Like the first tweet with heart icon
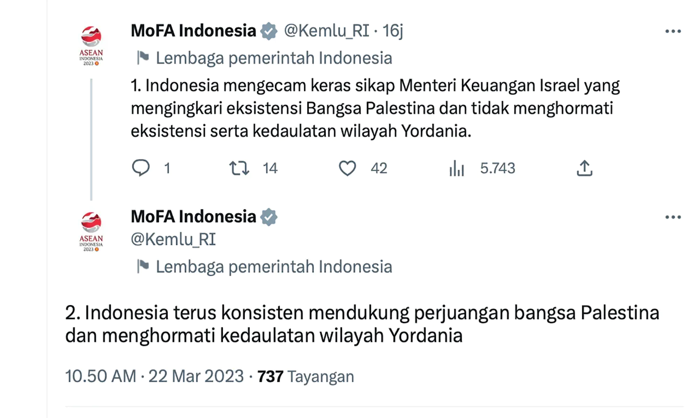 tap(347, 168)
